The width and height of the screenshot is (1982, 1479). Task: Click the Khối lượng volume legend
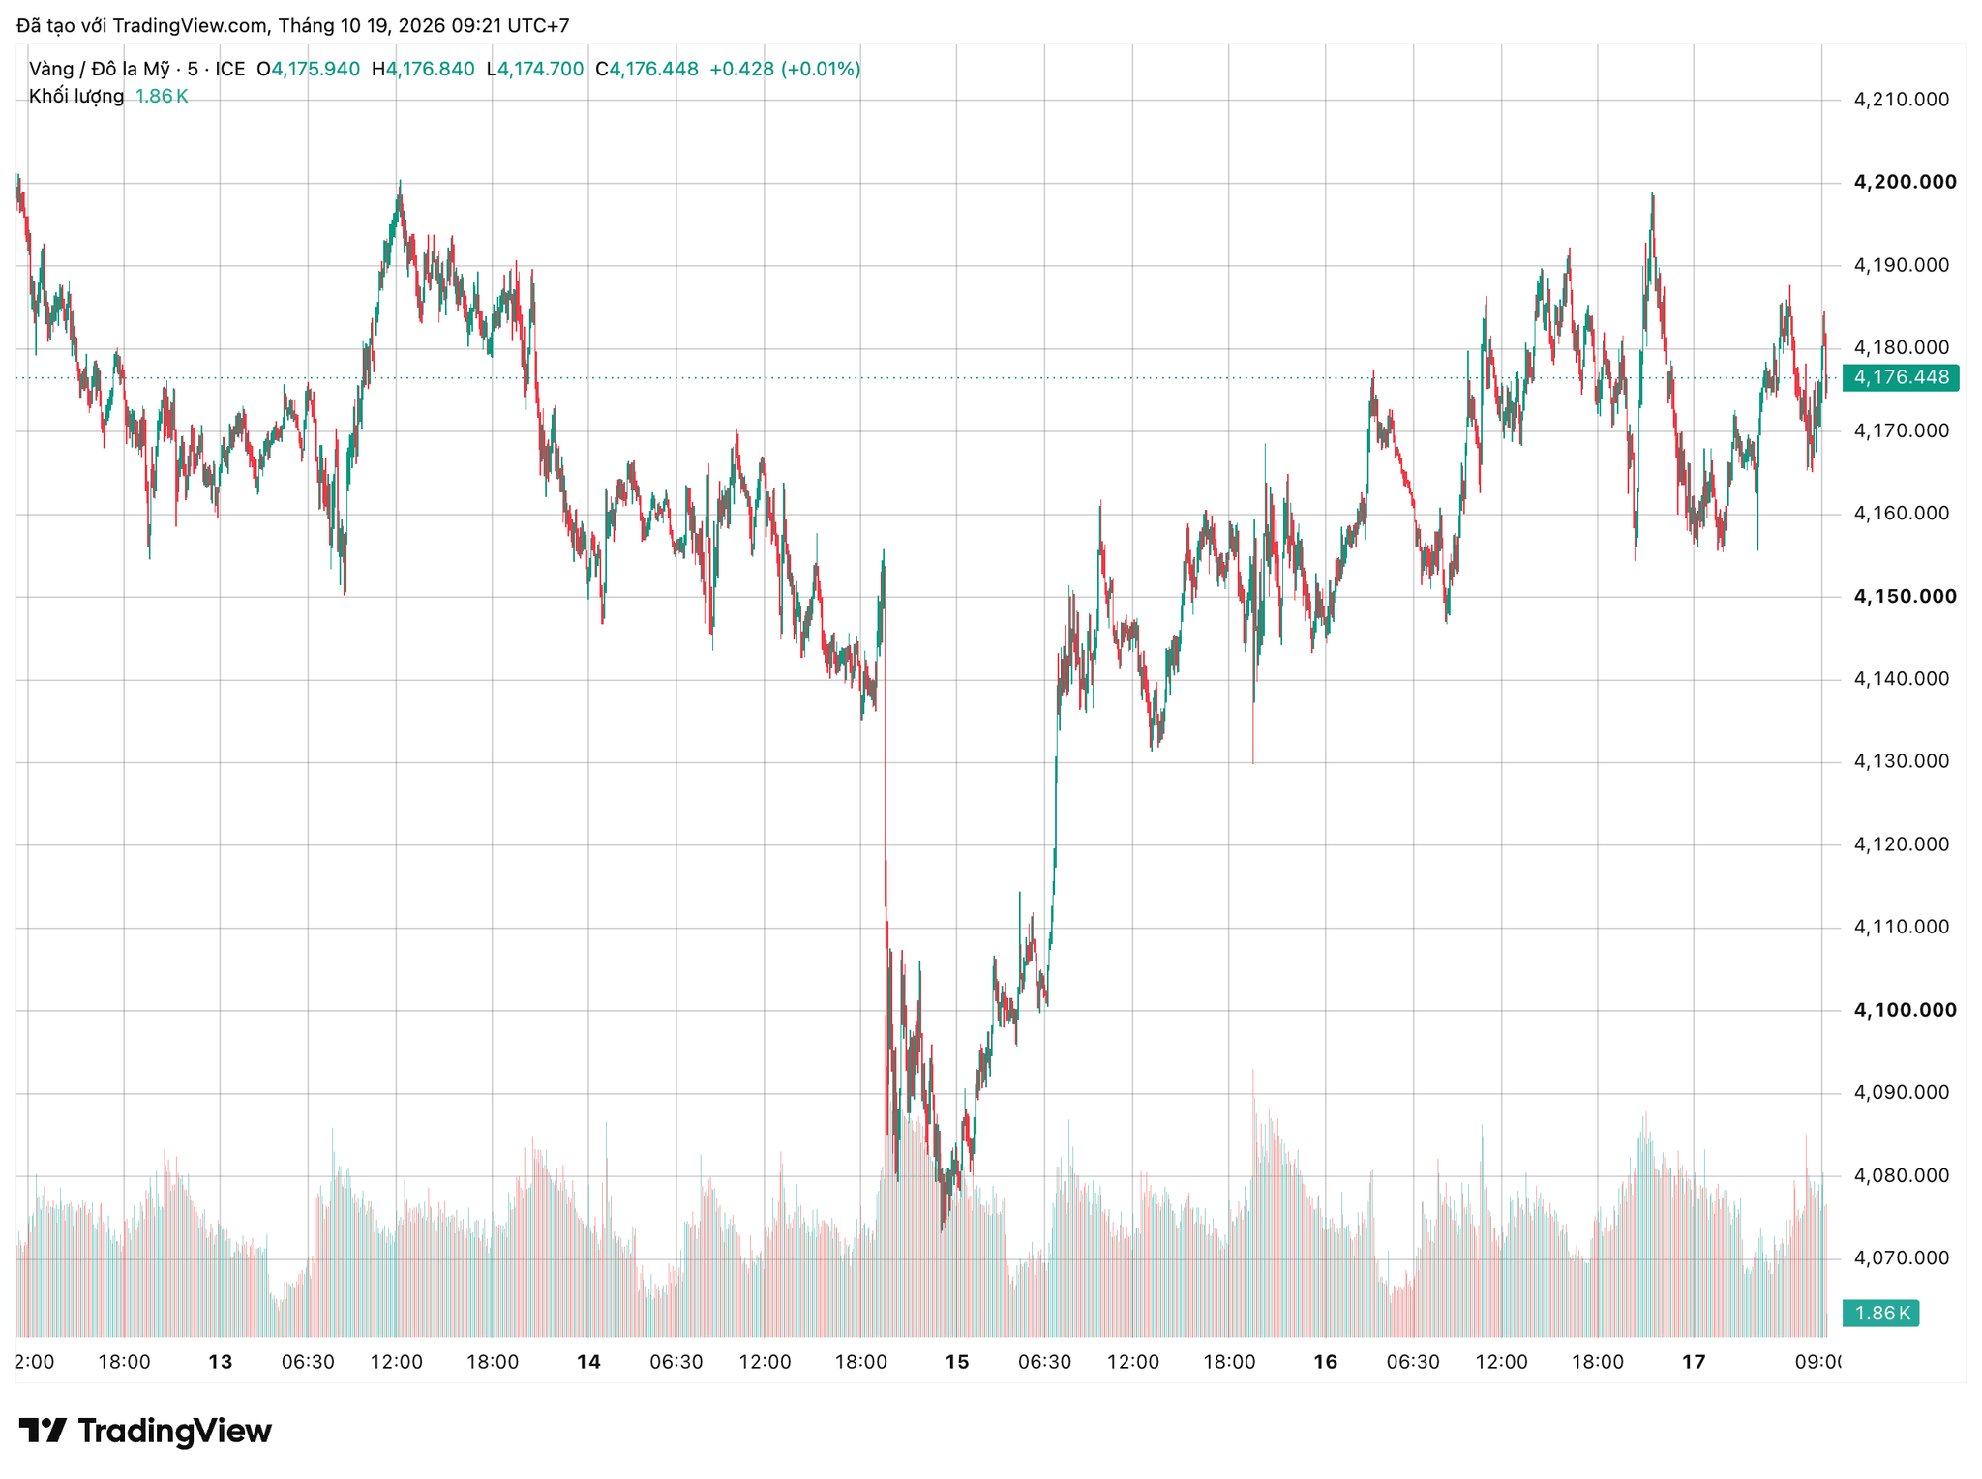coord(76,97)
